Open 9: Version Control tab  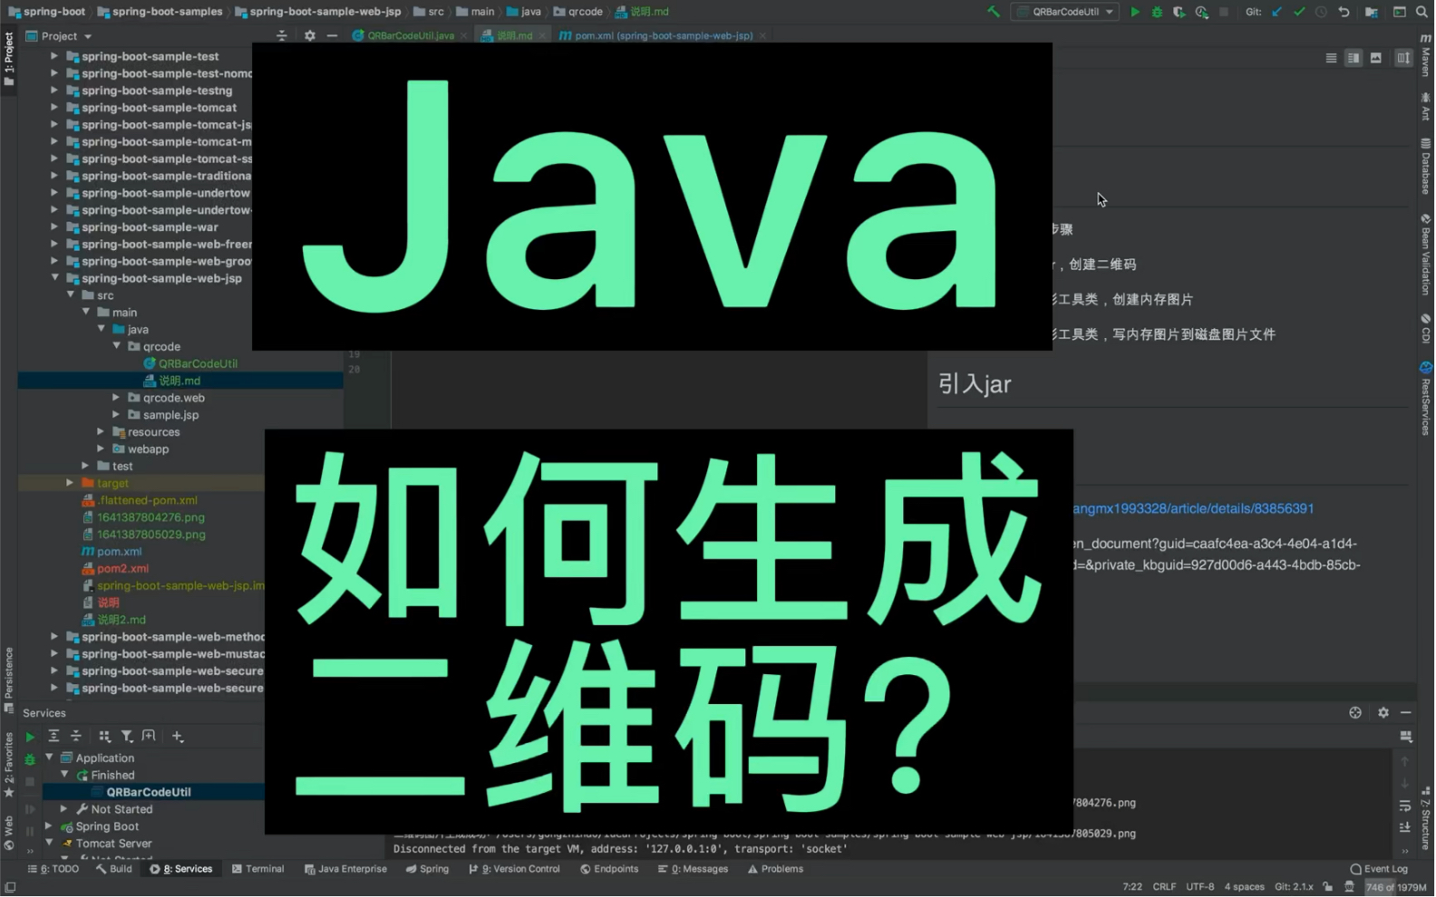(514, 869)
